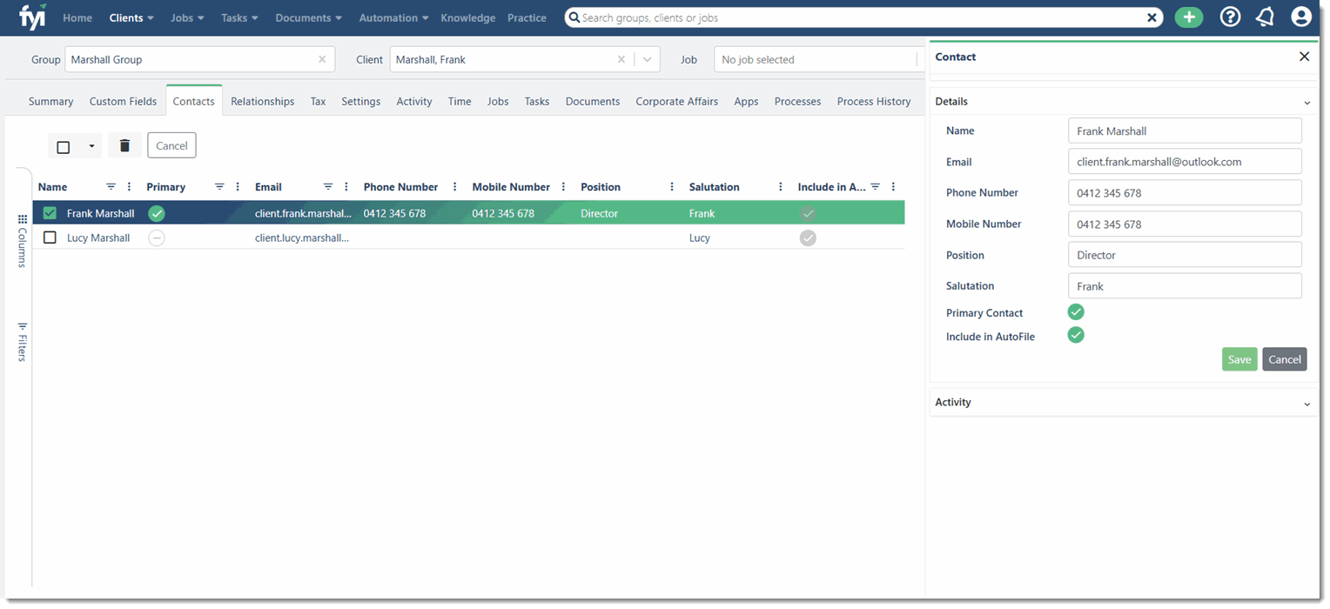This screenshot has height=609, width=1330.
Task: Switch to the Process History tab
Action: pyautogui.click(x=874, y=101)
